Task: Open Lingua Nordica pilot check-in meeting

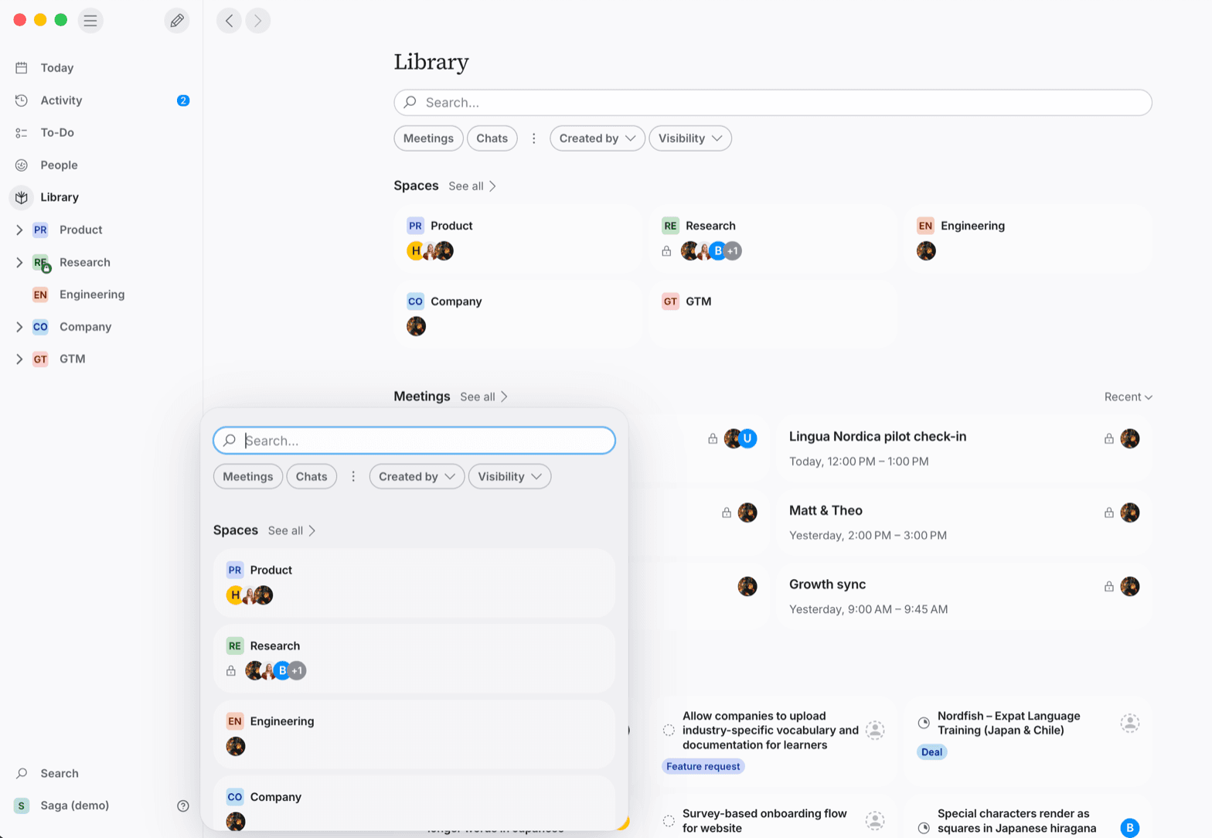Action: tap(964, 448)
